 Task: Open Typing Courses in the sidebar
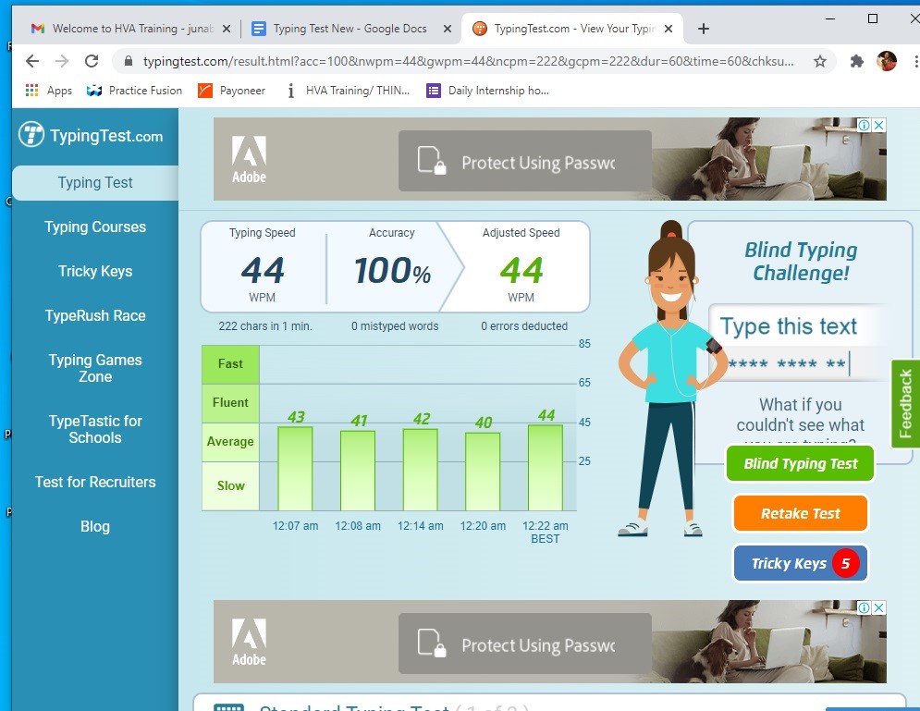pos(95,227)
